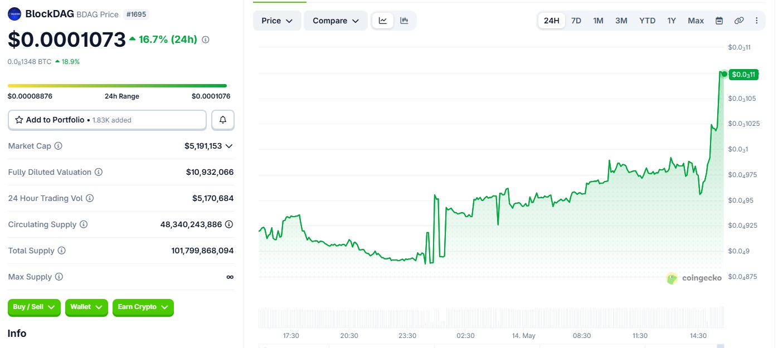Click the BlockDAG coin logo icon
783x348 pixels.
tap(14, 14)
